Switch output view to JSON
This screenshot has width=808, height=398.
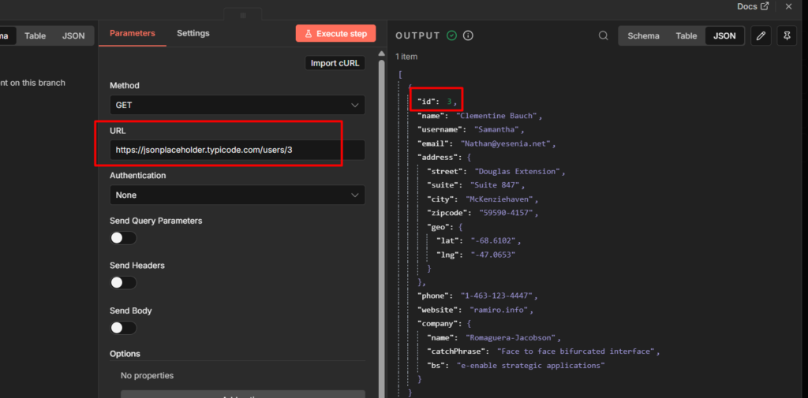point(724,35)
